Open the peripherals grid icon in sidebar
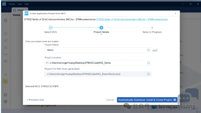Viewport: 201px width, 113px height. click(6, 48)
